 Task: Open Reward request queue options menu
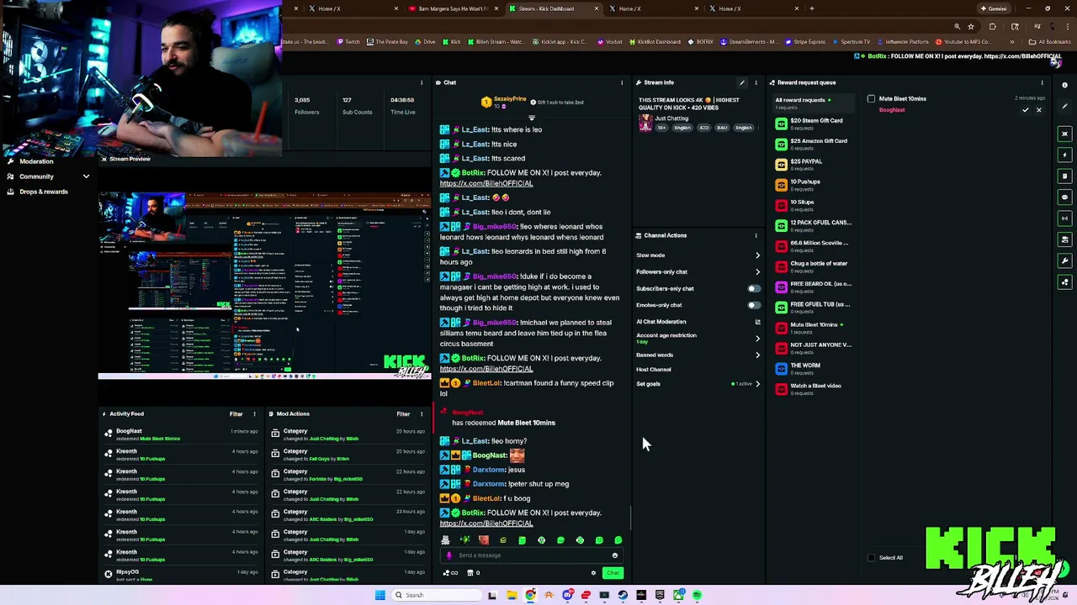pyautogui.click(x=1042, y=82)
